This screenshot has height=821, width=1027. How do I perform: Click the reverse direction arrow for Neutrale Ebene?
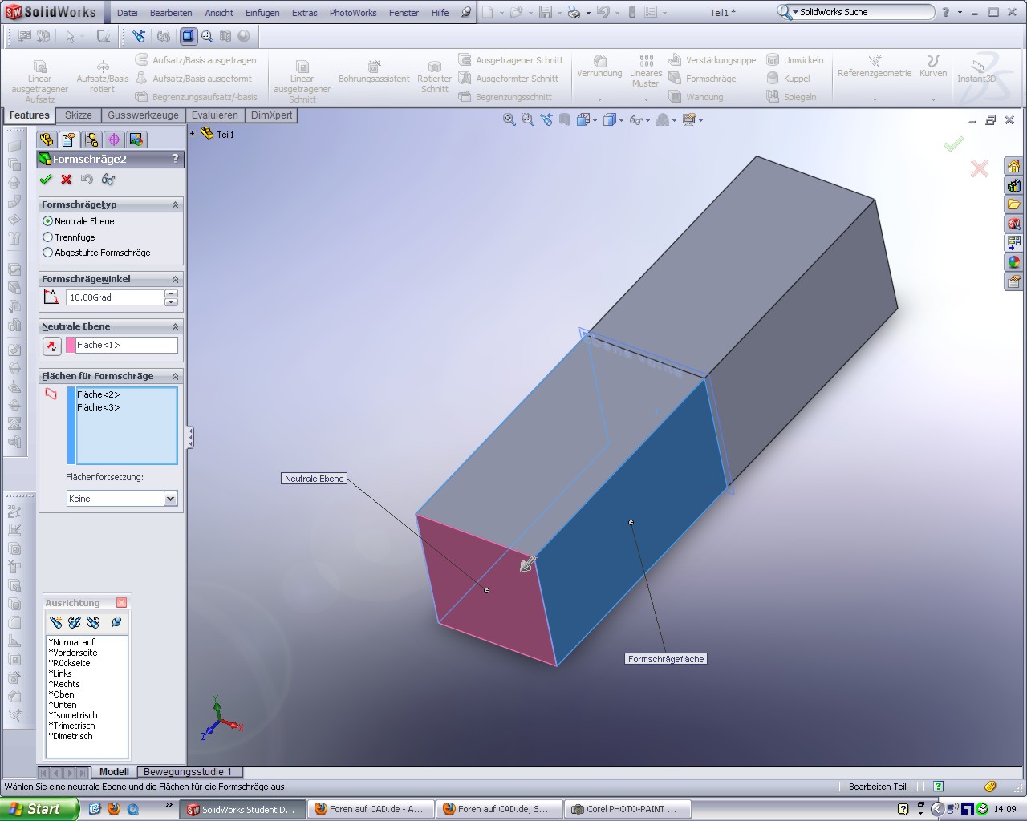pyautogui.click(x=51, y=346)
